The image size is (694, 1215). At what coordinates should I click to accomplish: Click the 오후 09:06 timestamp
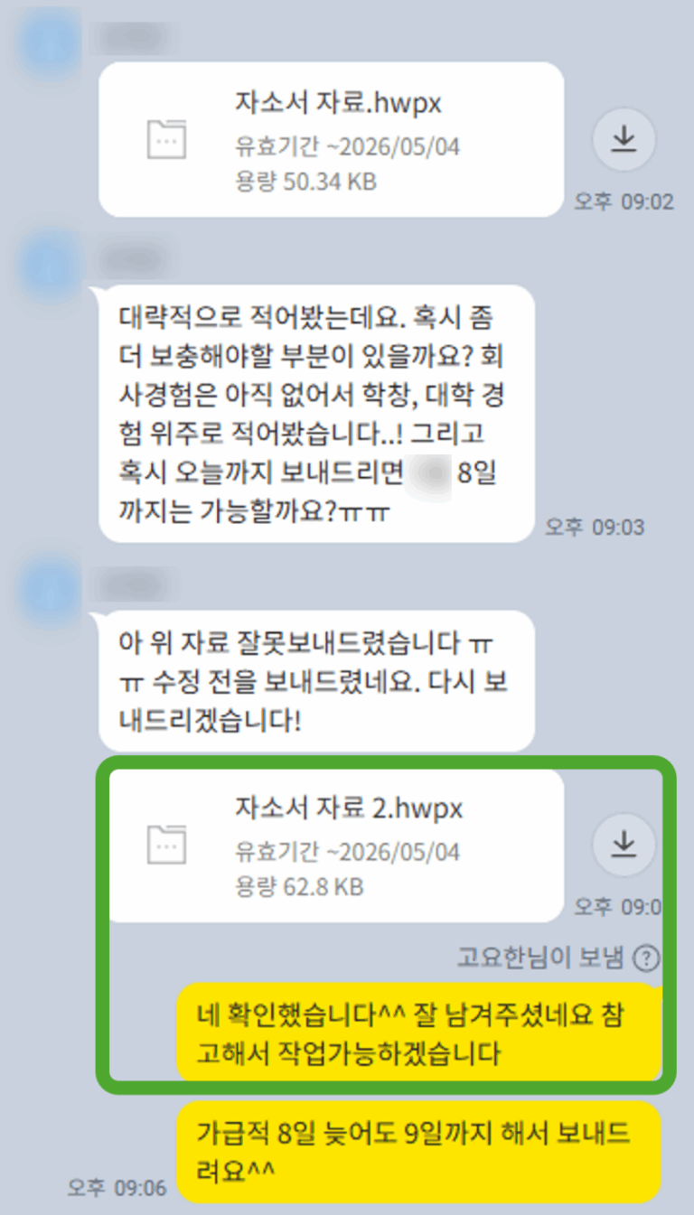117,1188
